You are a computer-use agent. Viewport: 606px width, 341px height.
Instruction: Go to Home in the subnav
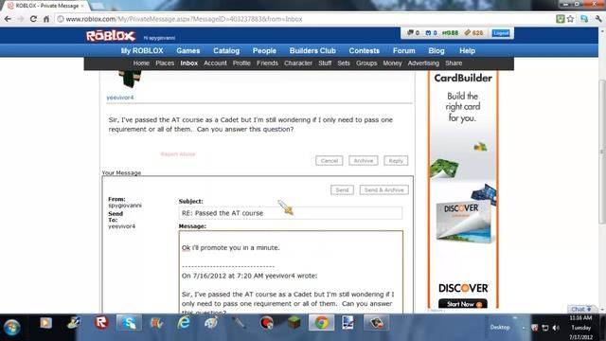[x=141, y=63]
